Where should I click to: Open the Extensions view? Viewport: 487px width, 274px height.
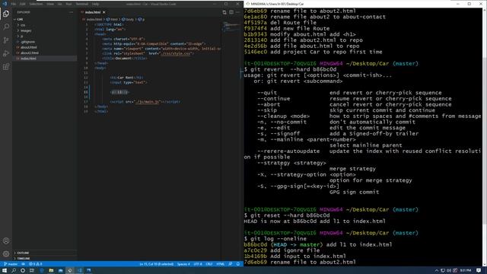(x=6, y=67)
